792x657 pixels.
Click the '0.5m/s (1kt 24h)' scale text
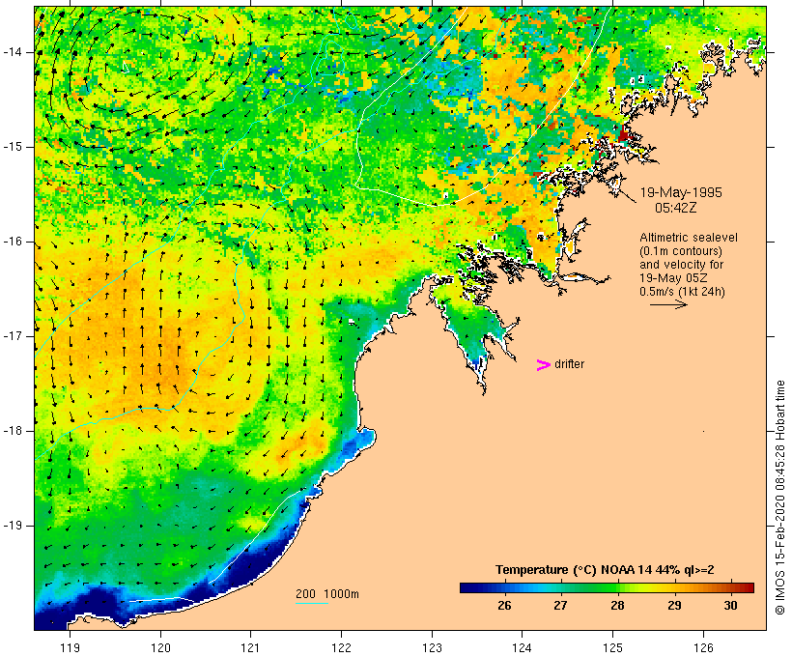683,292
